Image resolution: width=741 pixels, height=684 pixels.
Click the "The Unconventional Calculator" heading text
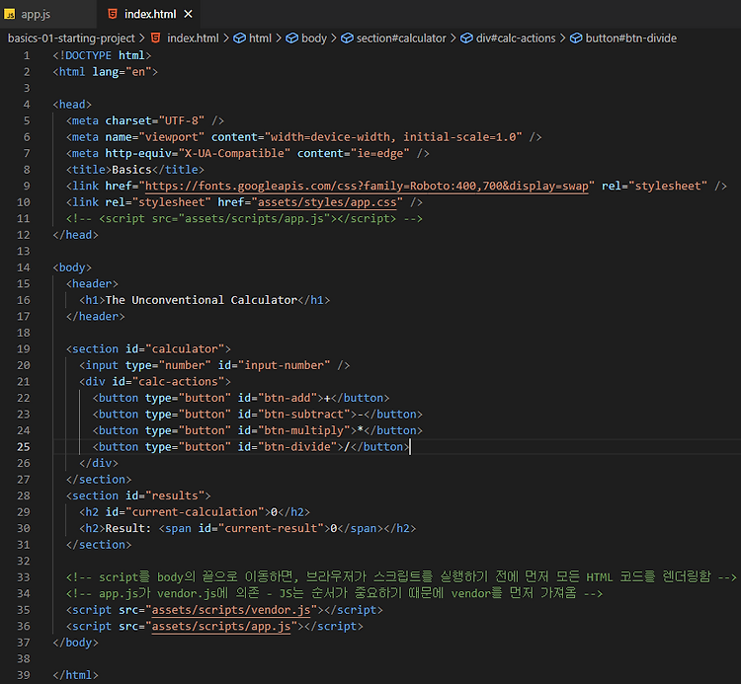202,300
